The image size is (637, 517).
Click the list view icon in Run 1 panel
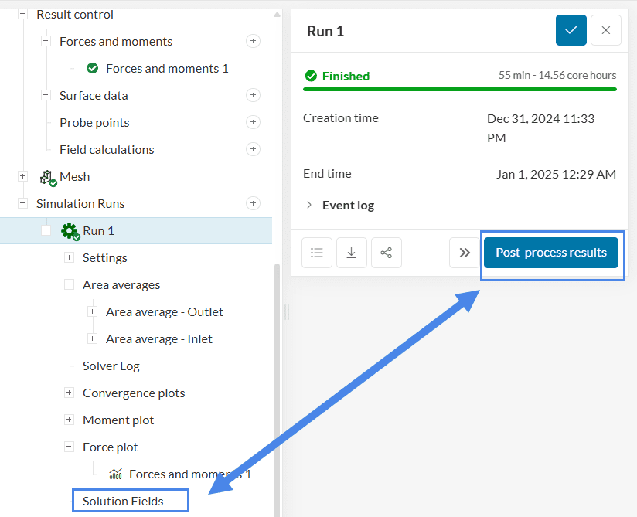[316, 253]
